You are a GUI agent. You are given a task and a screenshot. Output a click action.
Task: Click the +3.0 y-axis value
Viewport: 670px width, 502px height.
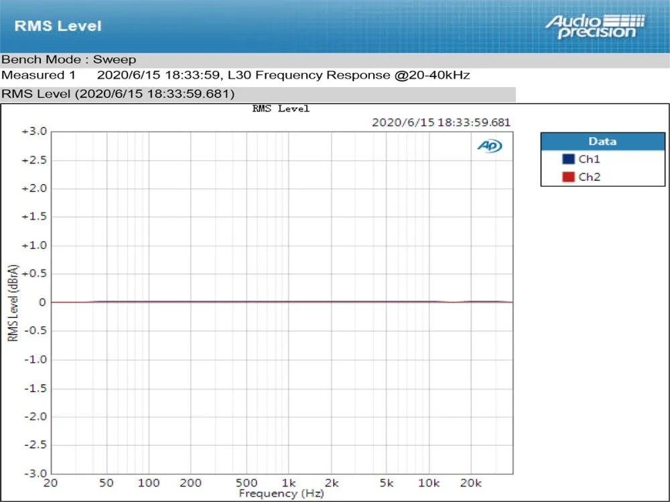pos(35,131)
